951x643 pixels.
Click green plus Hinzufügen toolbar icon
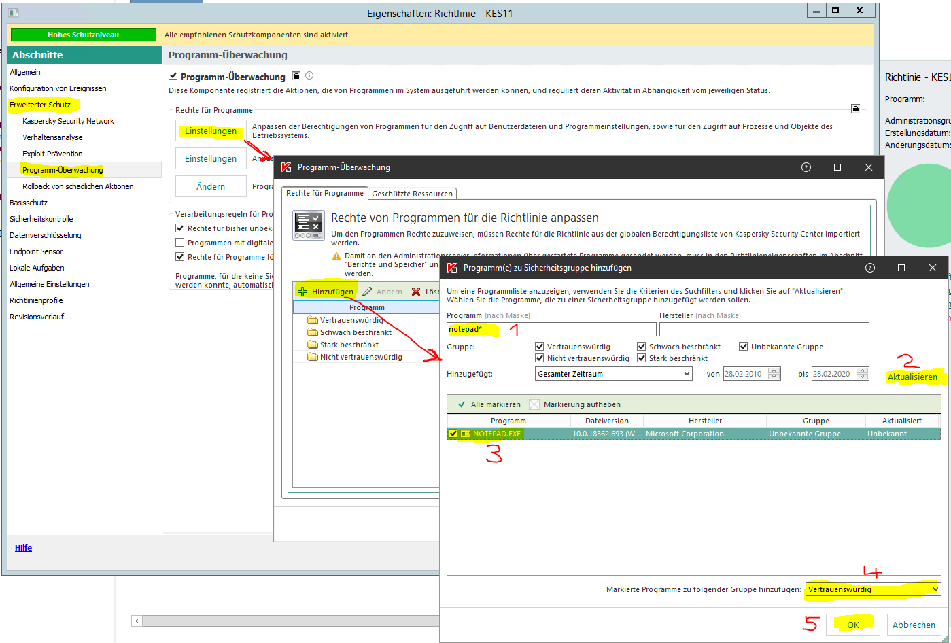coord(302,292)
